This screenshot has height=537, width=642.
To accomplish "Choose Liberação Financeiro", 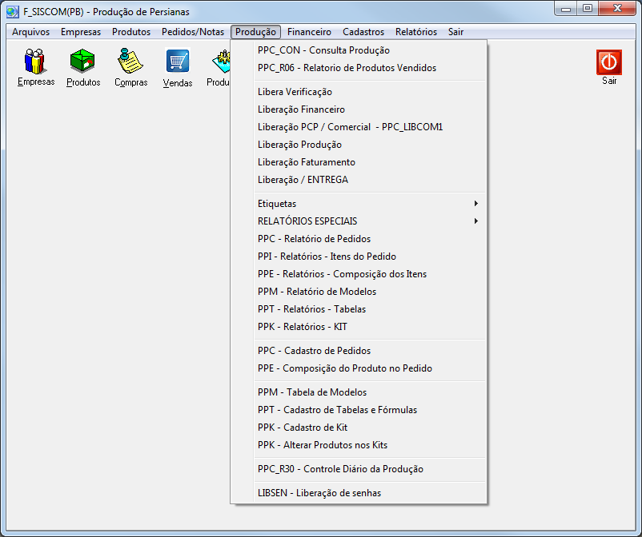I will 371,109.
